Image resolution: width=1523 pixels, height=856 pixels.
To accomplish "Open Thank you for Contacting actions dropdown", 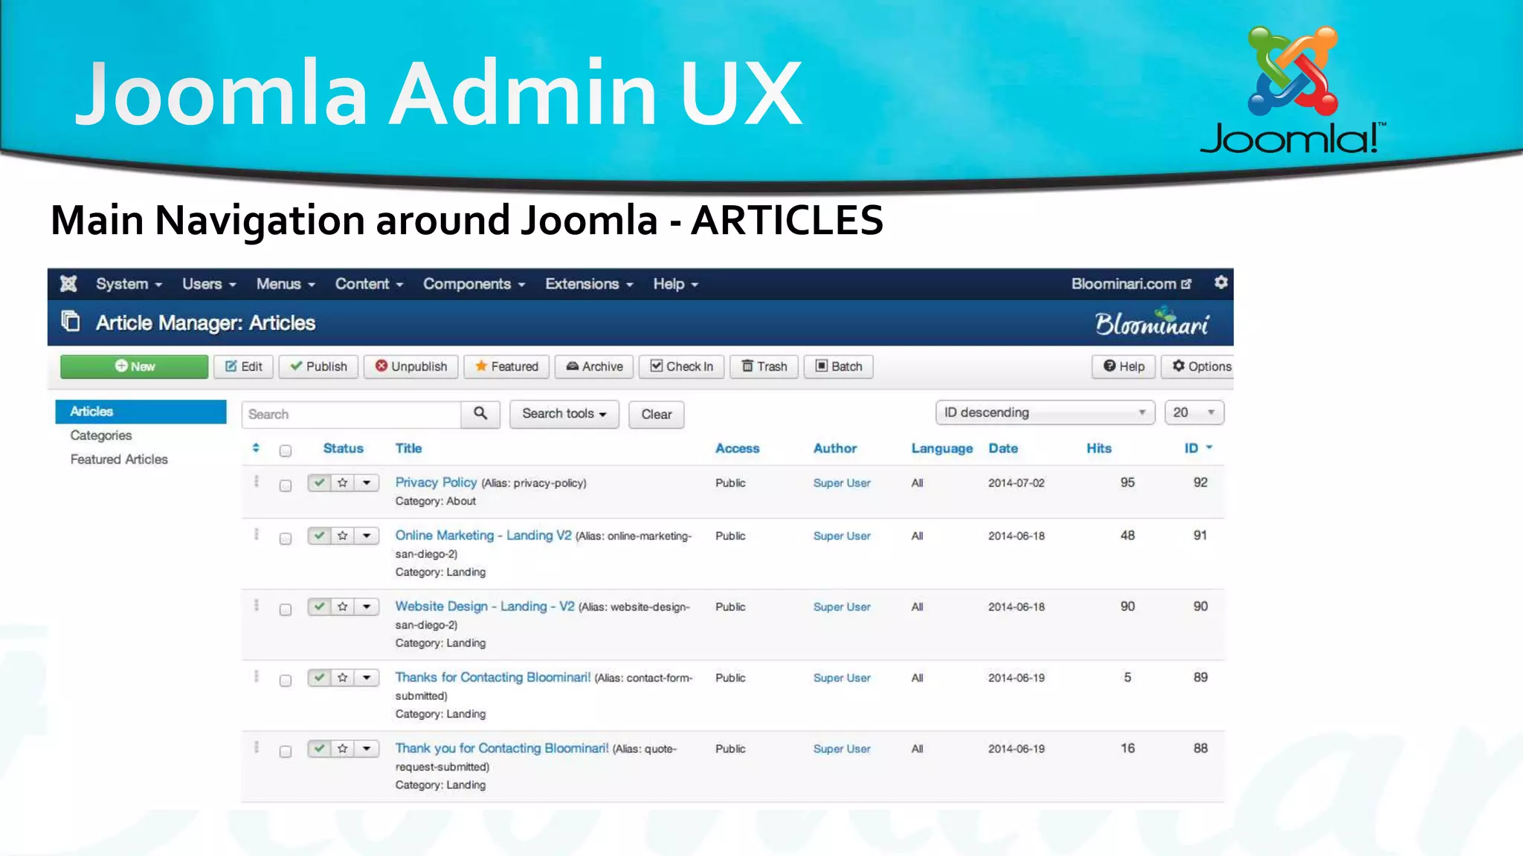I will (x=367, y=748).
